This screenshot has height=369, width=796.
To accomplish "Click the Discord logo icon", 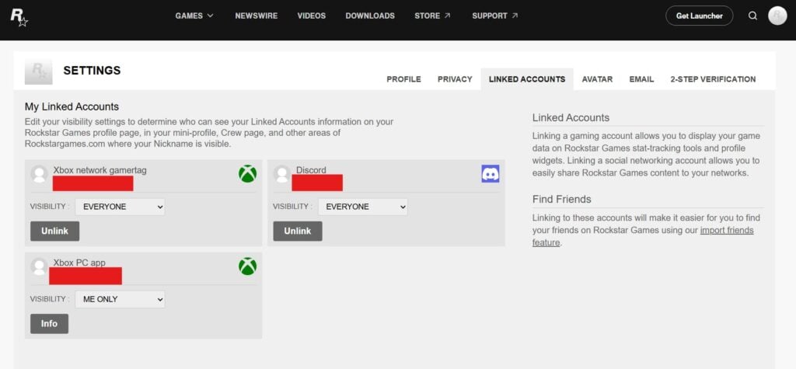I will pyautogui.click(x=491, y=173).
